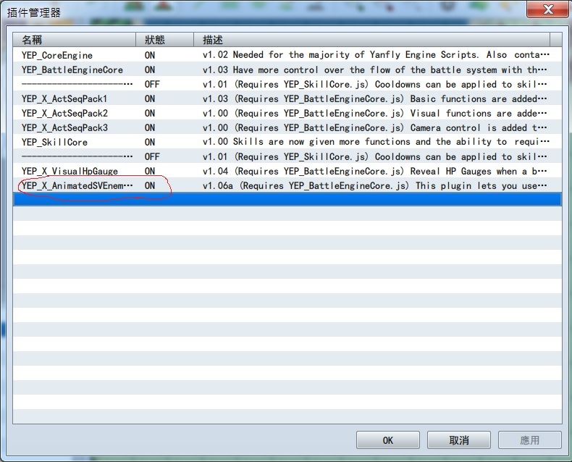Click ON status of YEP_SkillCore
Image resolution: width=572 pixels, height=462 pixels.
(150, 143)
